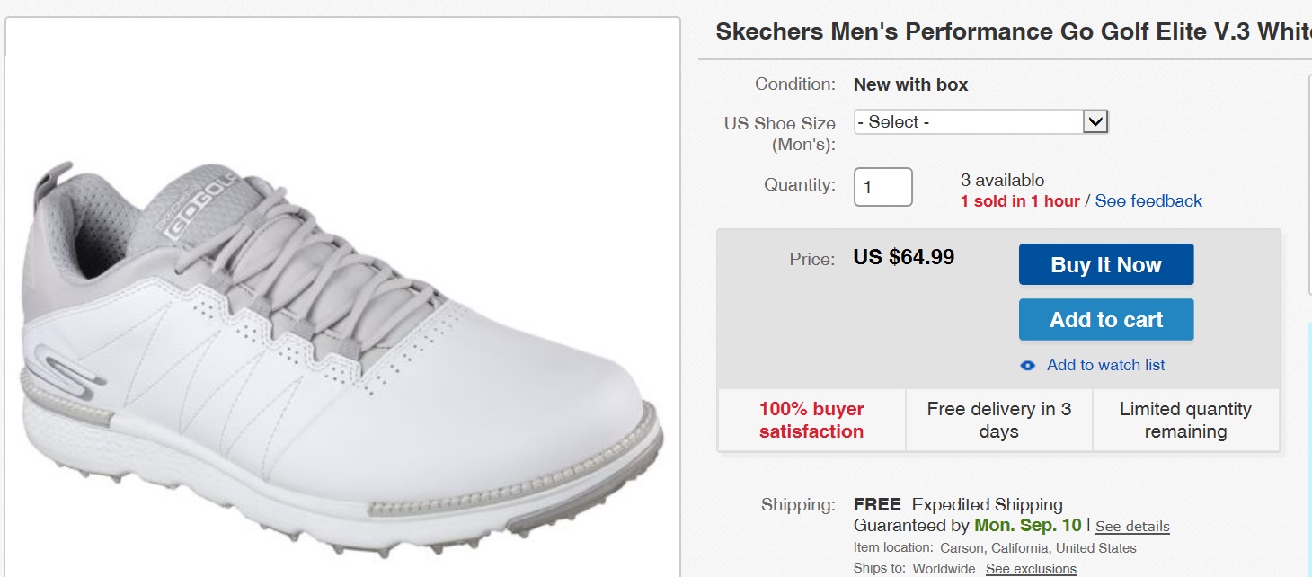Click the '3 available' stock text

click(x=1002, y=181)
